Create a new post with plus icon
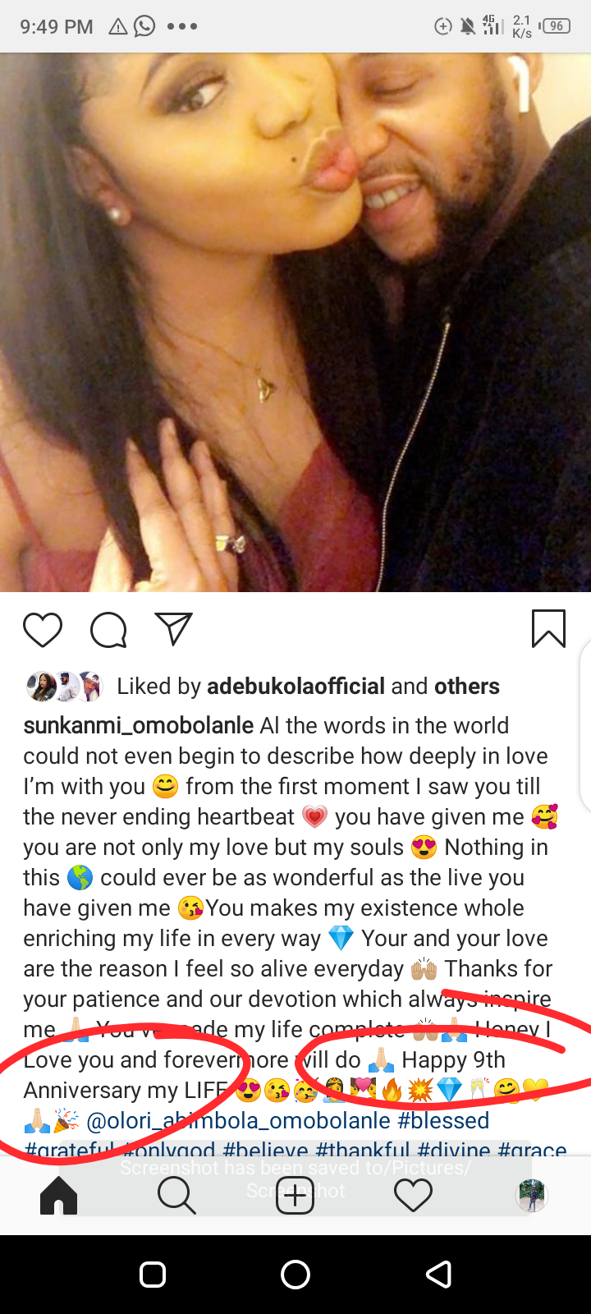 pyautogui.click(x=295, y=1197)
